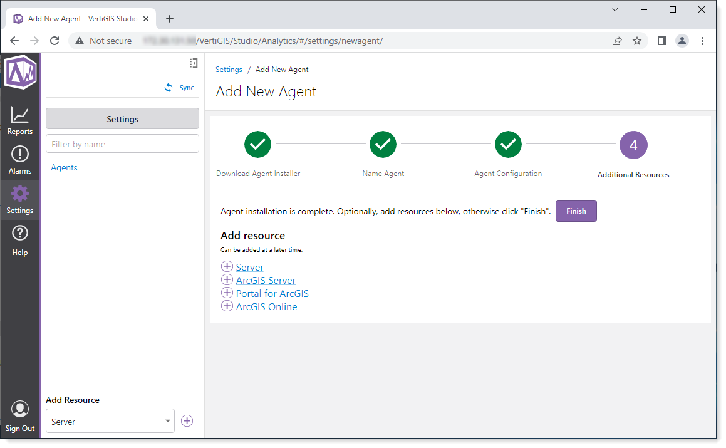This screenshot has height=448, width=726.
Task: Click add button beside Server dropdown
Action: (x=187, y=421)
